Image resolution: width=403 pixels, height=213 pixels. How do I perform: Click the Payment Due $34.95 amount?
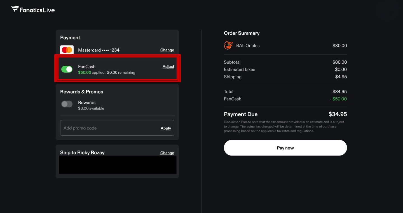tap(338, 114)
